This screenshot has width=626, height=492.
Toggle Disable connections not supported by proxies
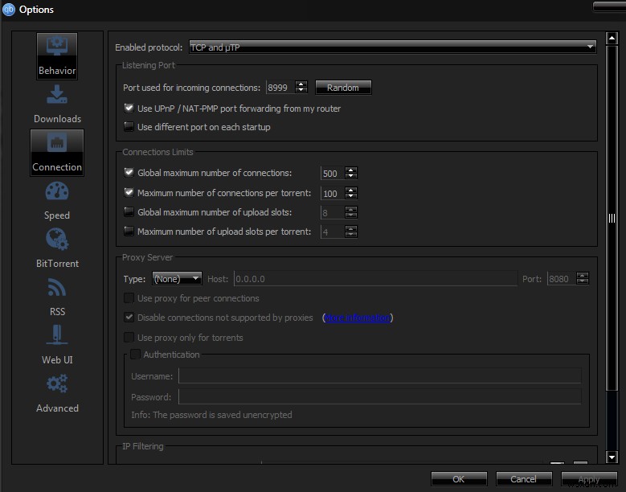click(129, 317)
